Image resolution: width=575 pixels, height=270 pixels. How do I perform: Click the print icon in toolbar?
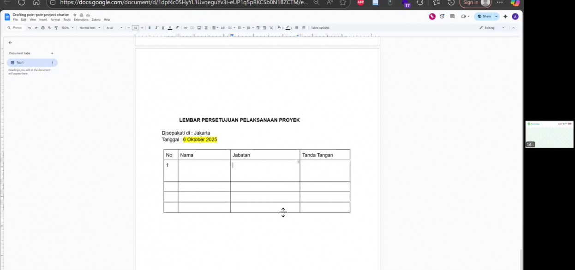point(43,28)
